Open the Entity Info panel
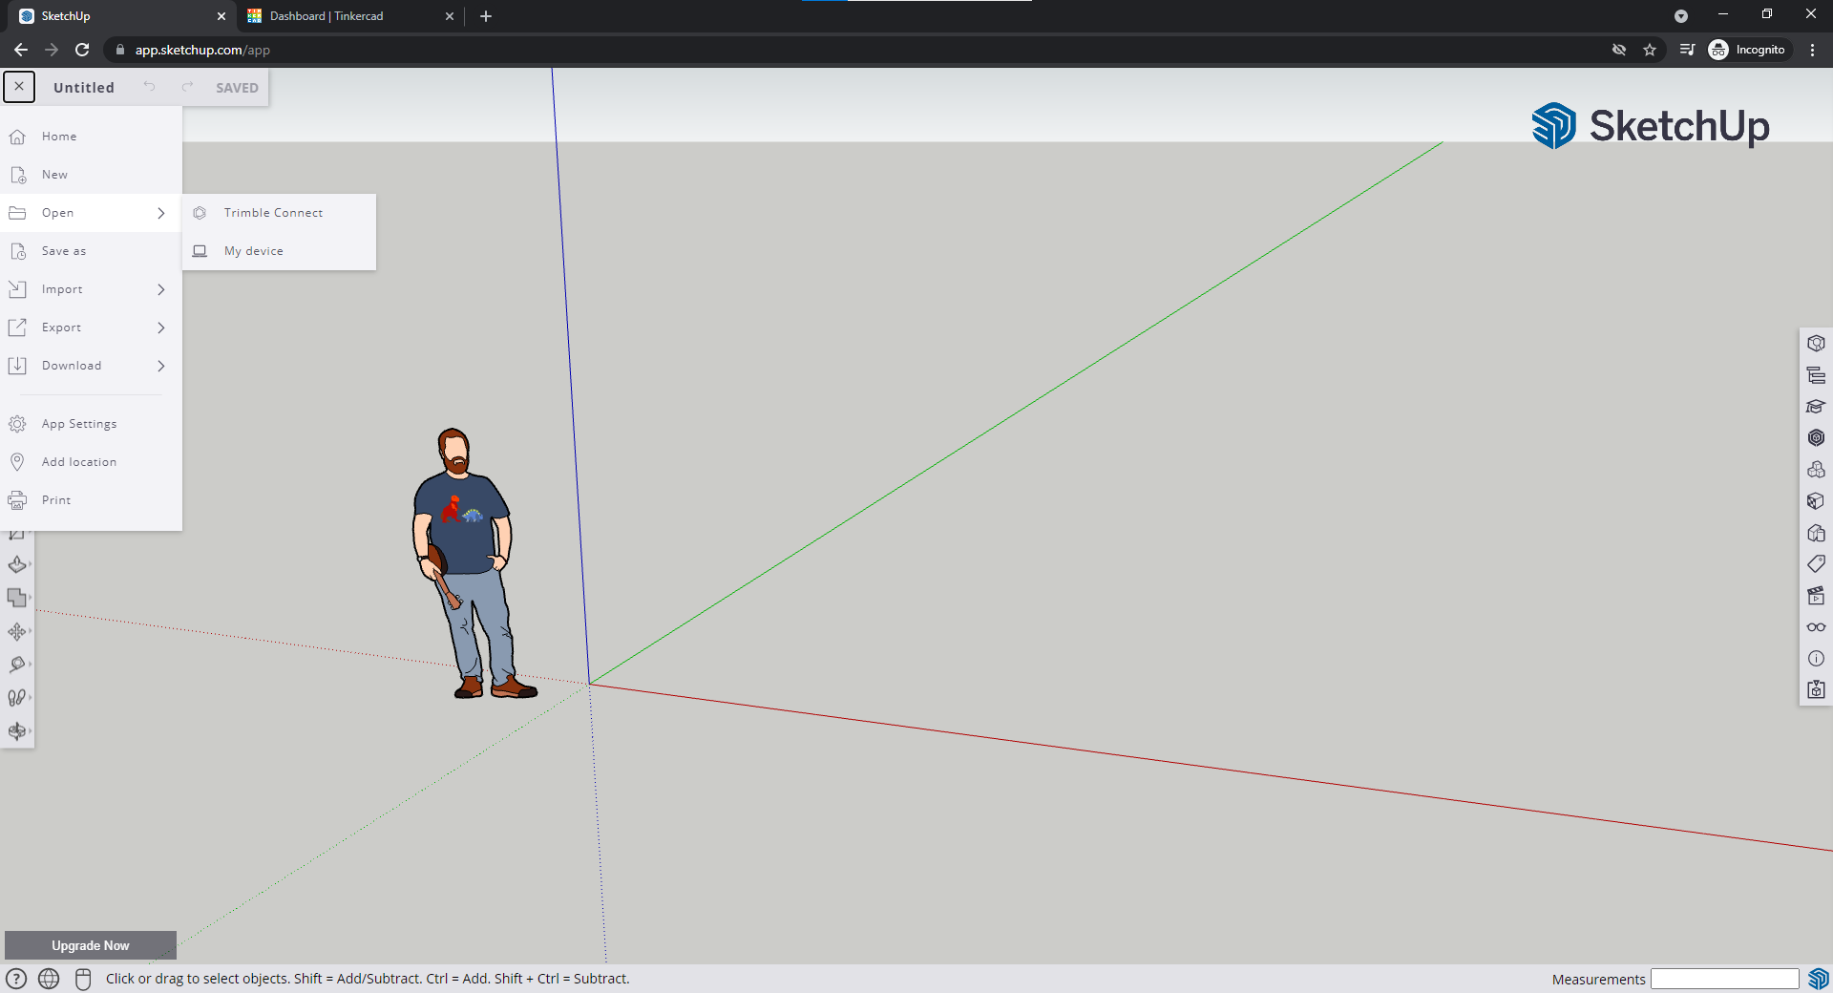Viewport: 1833px width, 993px height. 1816,344
